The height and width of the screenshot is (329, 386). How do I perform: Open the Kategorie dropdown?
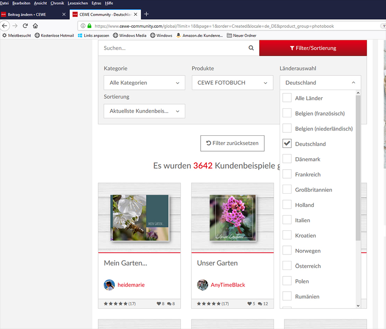pyautogui.click(x=144, y=83)
